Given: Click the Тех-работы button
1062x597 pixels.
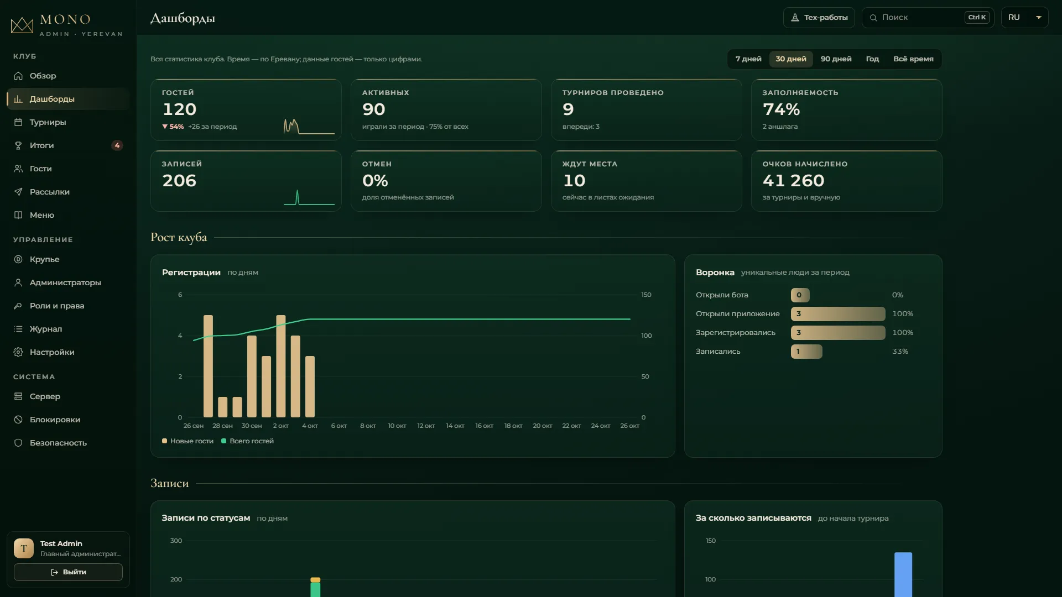Looking at the screenshot, I should click(x=819, y=18).
